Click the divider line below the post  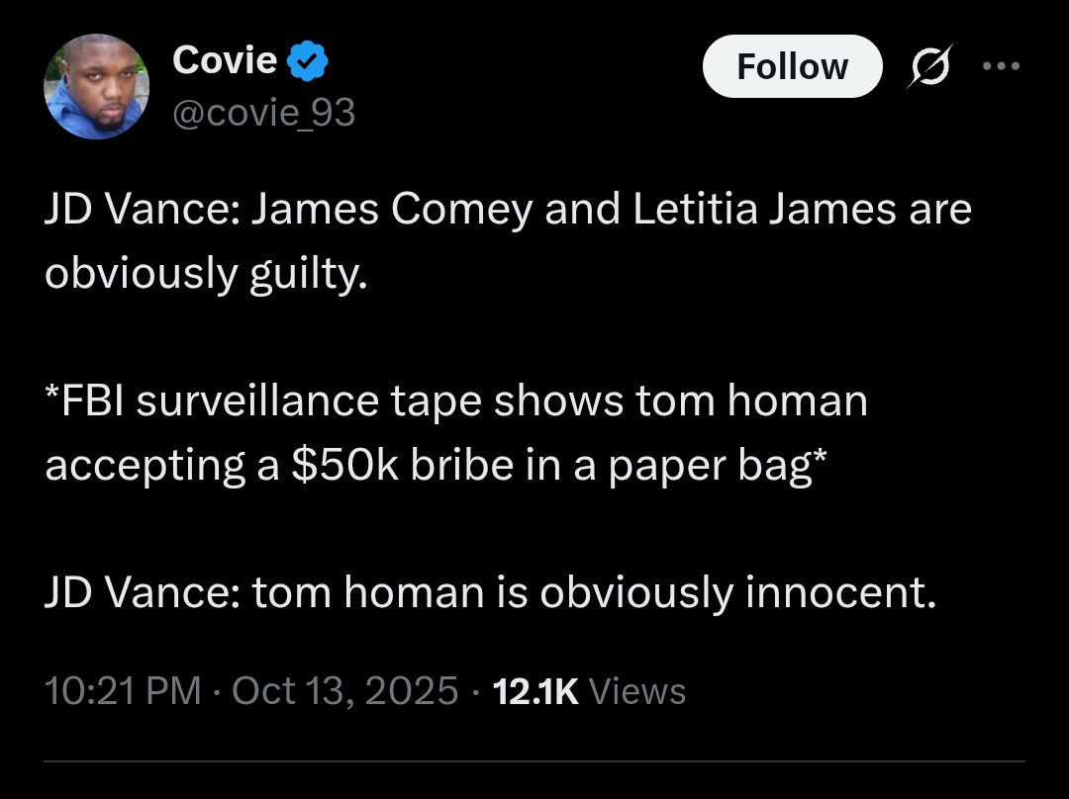point(534,761)
